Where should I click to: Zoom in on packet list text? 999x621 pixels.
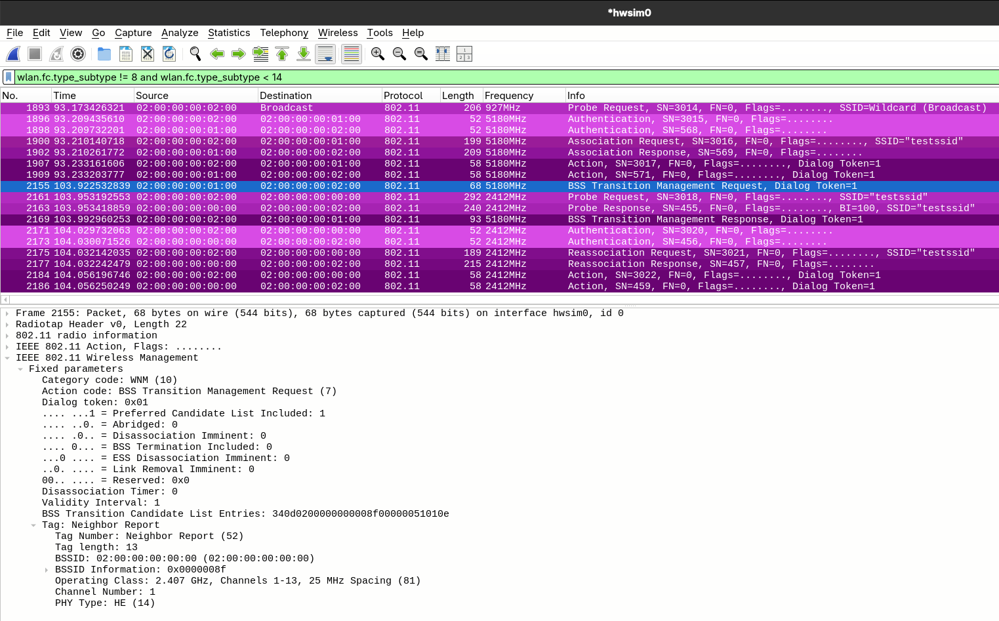tap(378, 54)
